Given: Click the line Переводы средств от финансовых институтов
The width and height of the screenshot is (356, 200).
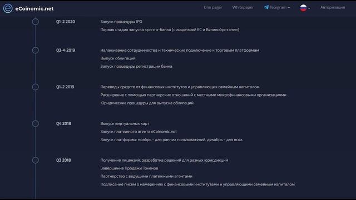Looking at the screenshot, I should coord(180,87).
